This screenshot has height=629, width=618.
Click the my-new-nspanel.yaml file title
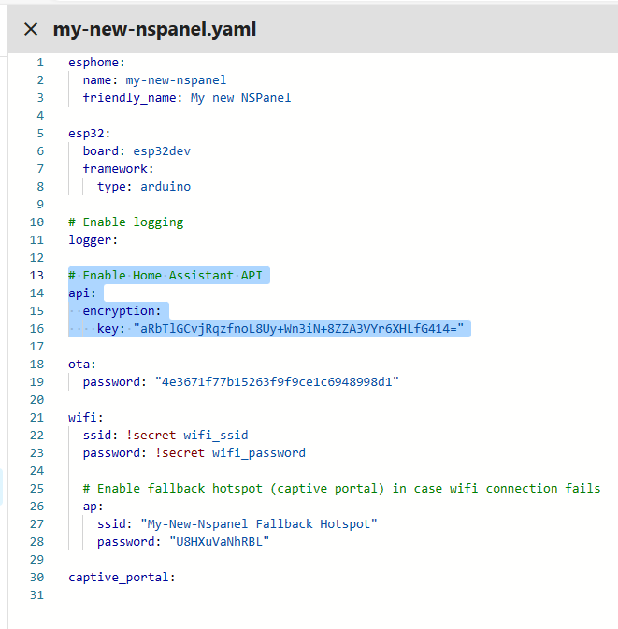154,29
